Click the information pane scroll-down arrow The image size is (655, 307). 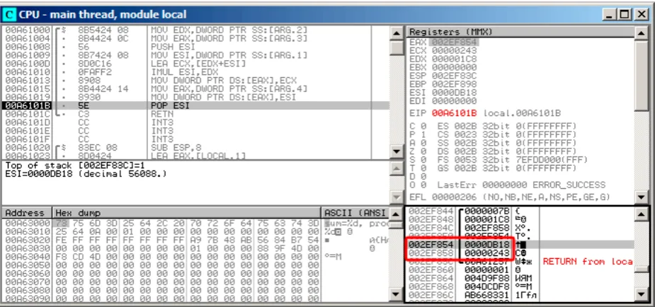[397, 197]
